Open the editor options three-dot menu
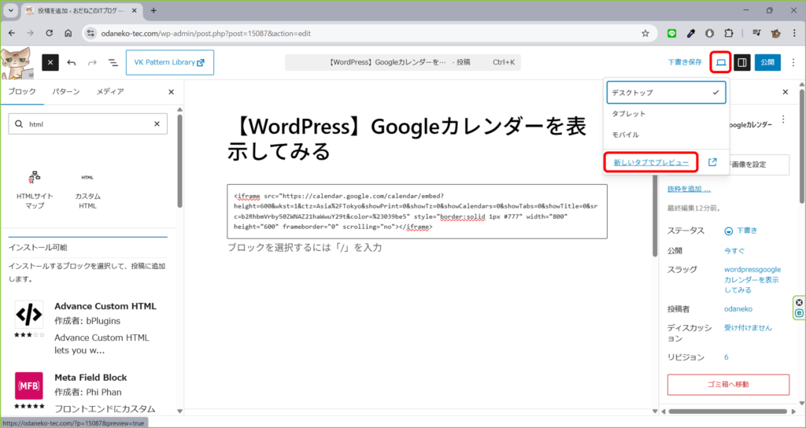Image resolution: width=806 pixels, height=428 pixels. 793,62
